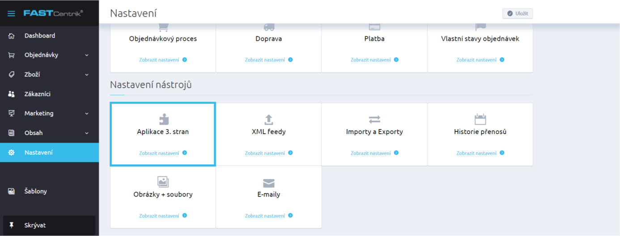Select the Nastavení sidebar item

coord(49,152)
